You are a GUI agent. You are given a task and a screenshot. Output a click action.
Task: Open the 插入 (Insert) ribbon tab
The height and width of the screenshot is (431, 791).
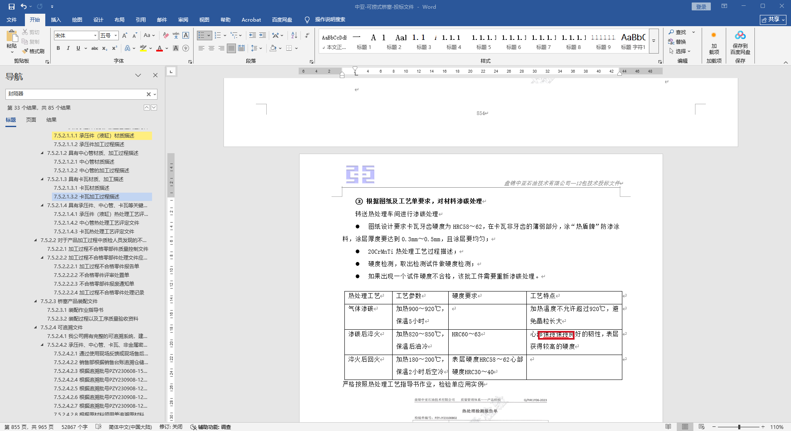pos(56,20)
